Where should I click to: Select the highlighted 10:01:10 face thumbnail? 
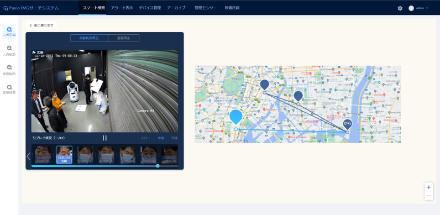64,155
